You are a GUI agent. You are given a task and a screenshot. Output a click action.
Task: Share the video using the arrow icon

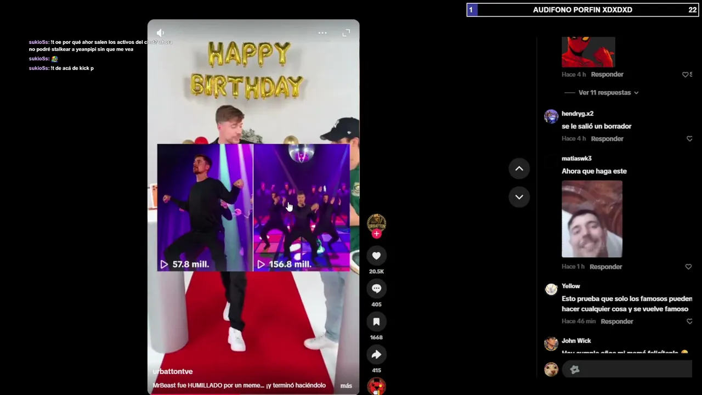(x=376, y=354)
